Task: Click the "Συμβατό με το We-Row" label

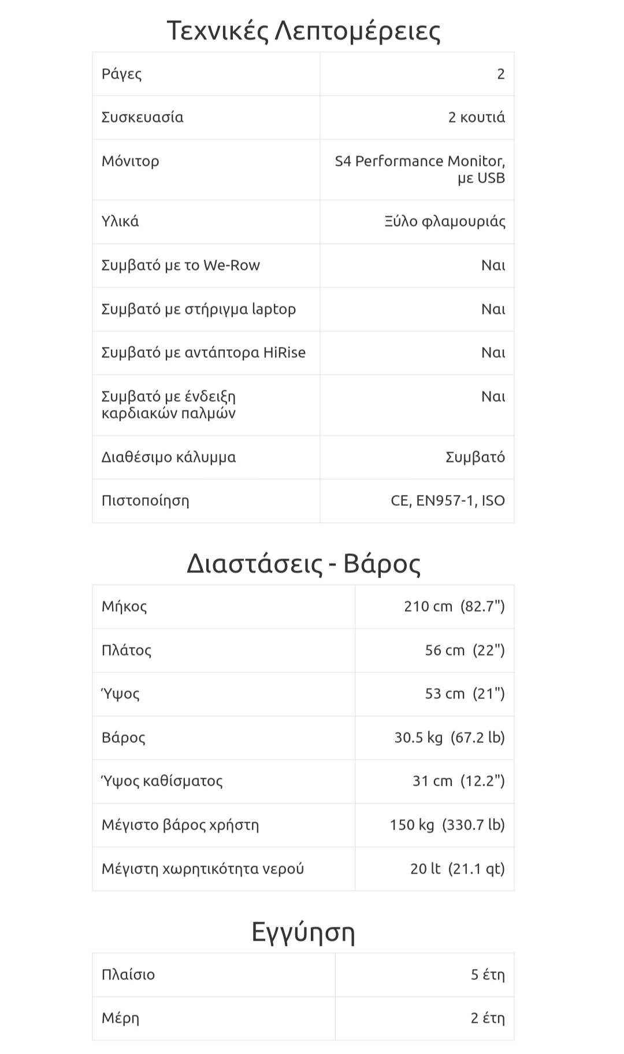Action: point(181,265)
